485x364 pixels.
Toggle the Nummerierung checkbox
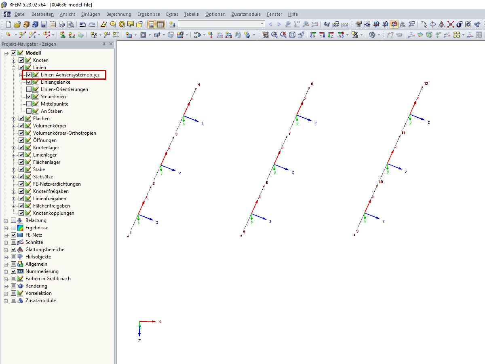tap(14, 271)
